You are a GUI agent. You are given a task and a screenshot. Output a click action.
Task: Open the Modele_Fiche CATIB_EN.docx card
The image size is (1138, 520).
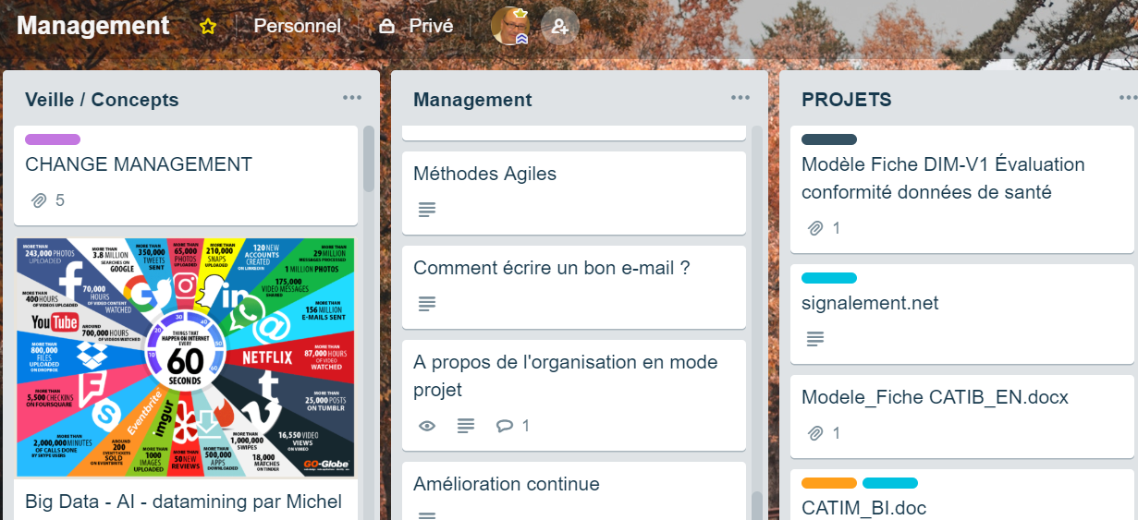[962, 417]
